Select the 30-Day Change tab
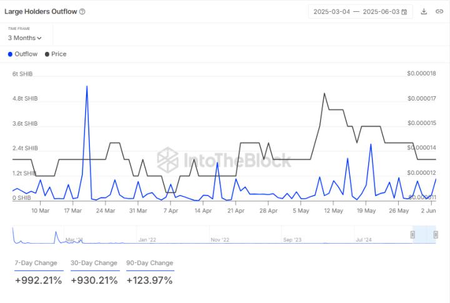 click(x=94, y=263)
